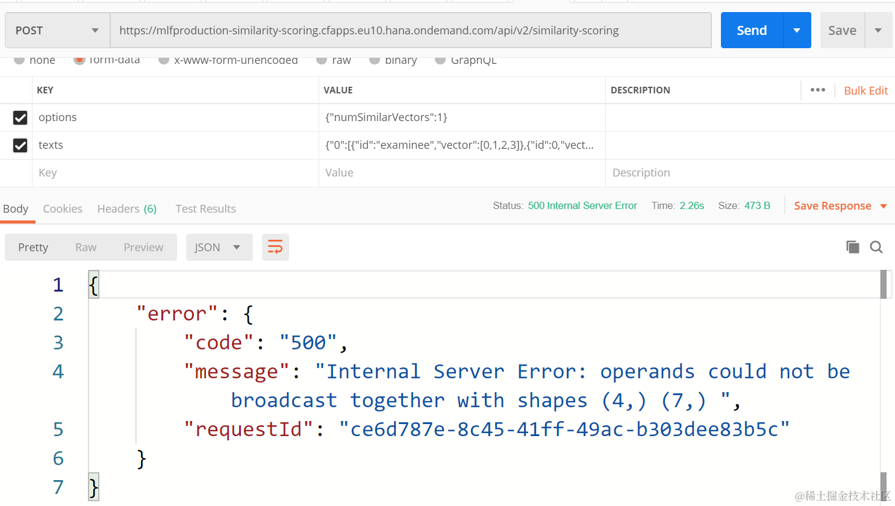Screen dimensions: 895x506
Task: Click the KEY column header
Action: [45, 90]
